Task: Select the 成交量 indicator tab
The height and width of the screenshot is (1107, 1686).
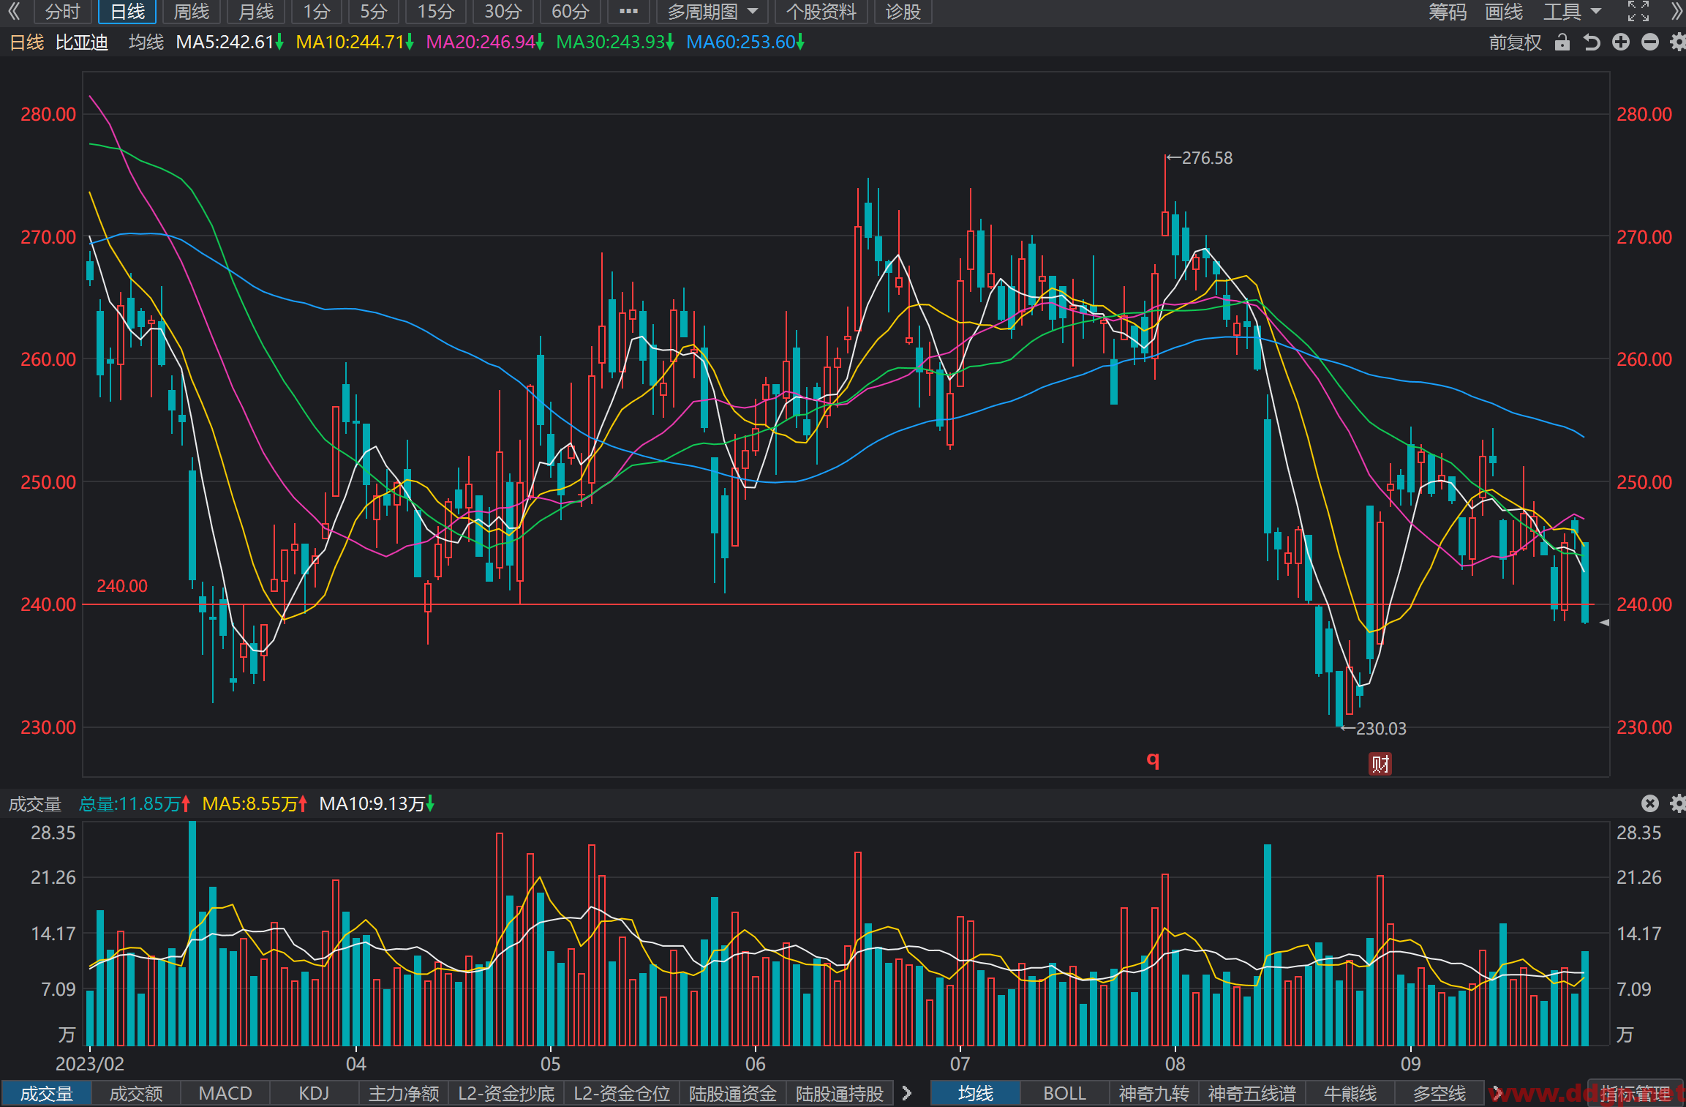Action: coord(46,1094)
